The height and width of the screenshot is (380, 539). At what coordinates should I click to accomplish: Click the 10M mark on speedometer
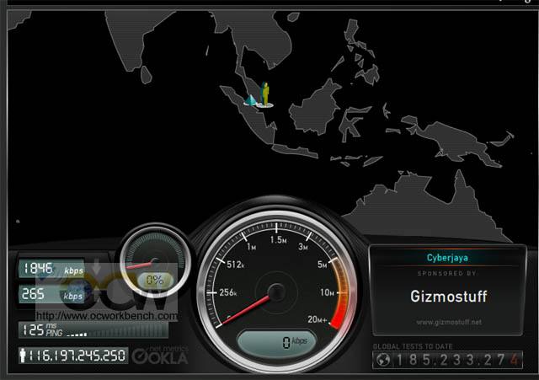(327, 292)
